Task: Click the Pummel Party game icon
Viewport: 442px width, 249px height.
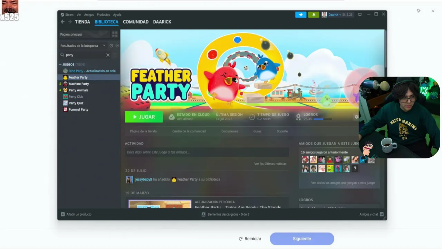Action: point(65,110)
